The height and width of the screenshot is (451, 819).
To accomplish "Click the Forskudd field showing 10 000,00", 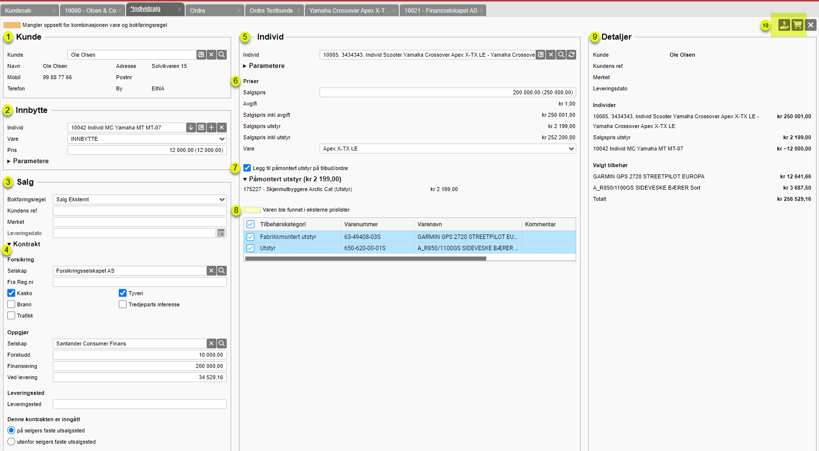I will click(x=140, y=355).
